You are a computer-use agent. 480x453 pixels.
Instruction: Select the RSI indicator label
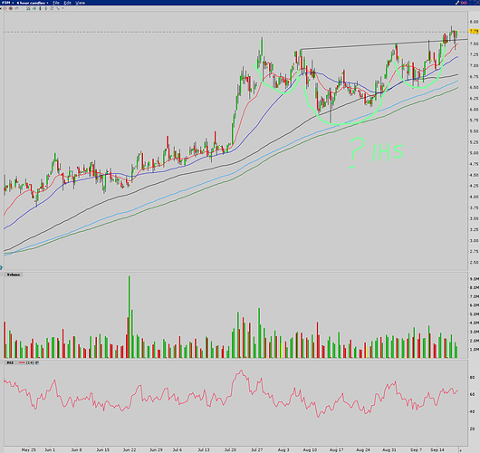[x=10, y=362]
